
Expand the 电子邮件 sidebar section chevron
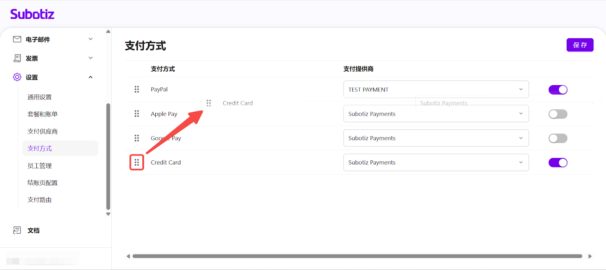point(91,39)
